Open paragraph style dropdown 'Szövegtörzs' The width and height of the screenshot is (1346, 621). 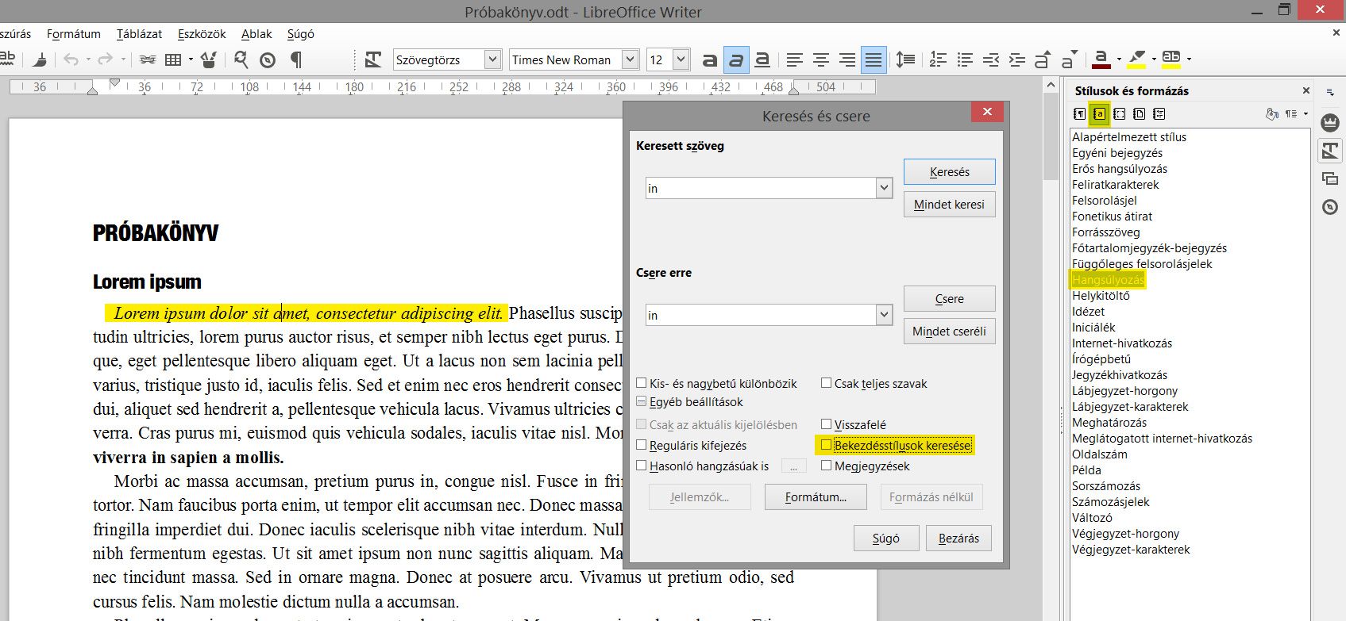(492, 59)
